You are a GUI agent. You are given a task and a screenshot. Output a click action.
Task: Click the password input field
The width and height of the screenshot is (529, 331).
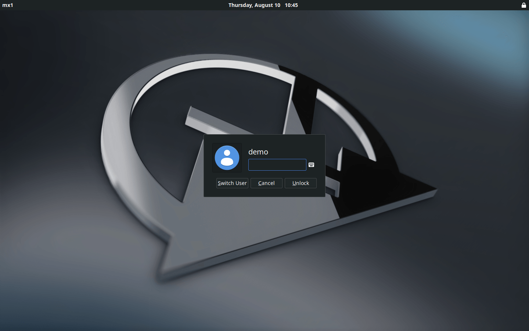tap(277, 165)
